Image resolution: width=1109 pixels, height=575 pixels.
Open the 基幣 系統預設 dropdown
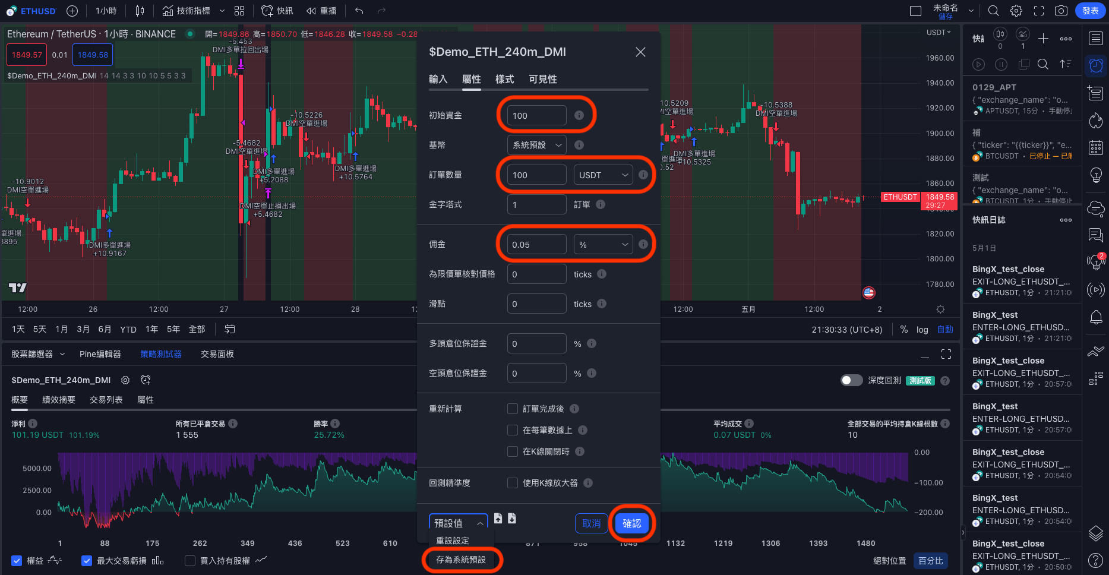(537, 145)
